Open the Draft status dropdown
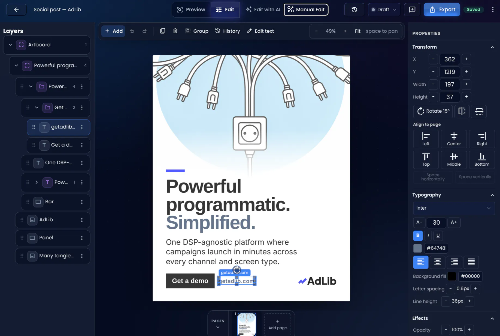 click(384, 10)
